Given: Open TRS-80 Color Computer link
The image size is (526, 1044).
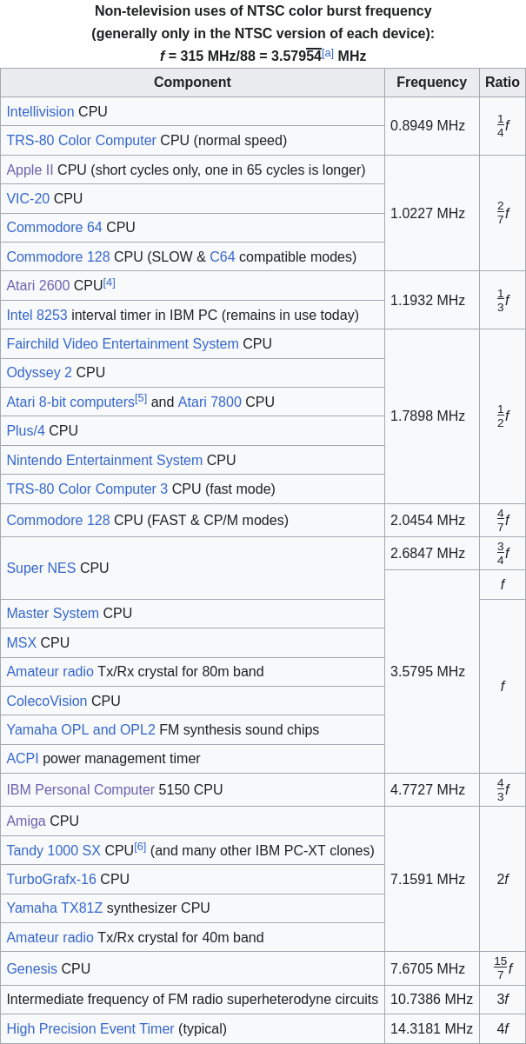Looking at the screenshot, I should 82,140.
